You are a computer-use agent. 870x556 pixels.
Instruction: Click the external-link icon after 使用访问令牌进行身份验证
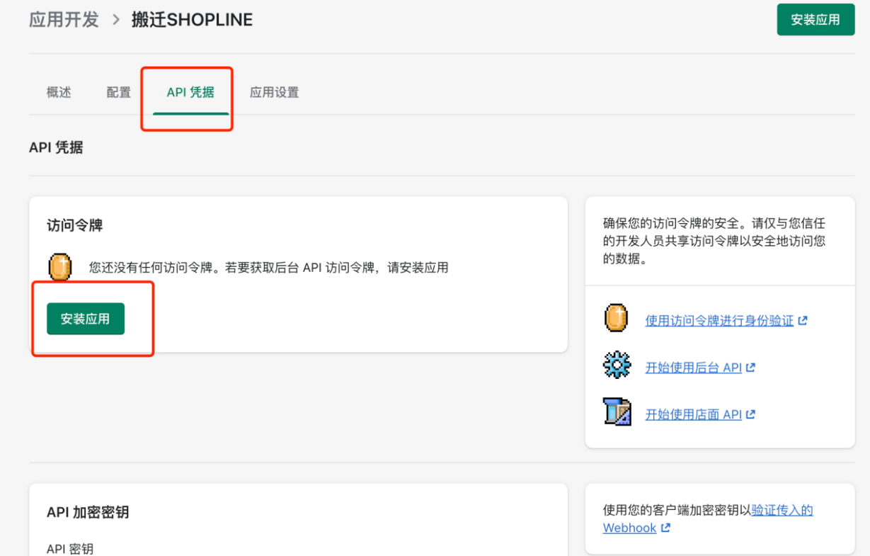tap(802, 320)
